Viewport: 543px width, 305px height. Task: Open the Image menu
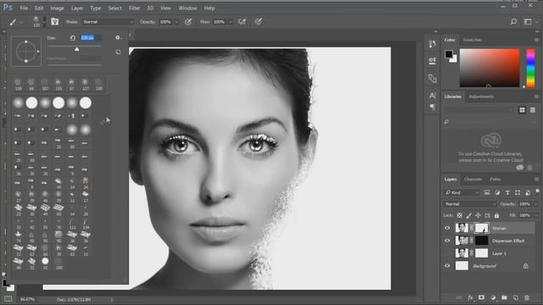tap(57, 8)
